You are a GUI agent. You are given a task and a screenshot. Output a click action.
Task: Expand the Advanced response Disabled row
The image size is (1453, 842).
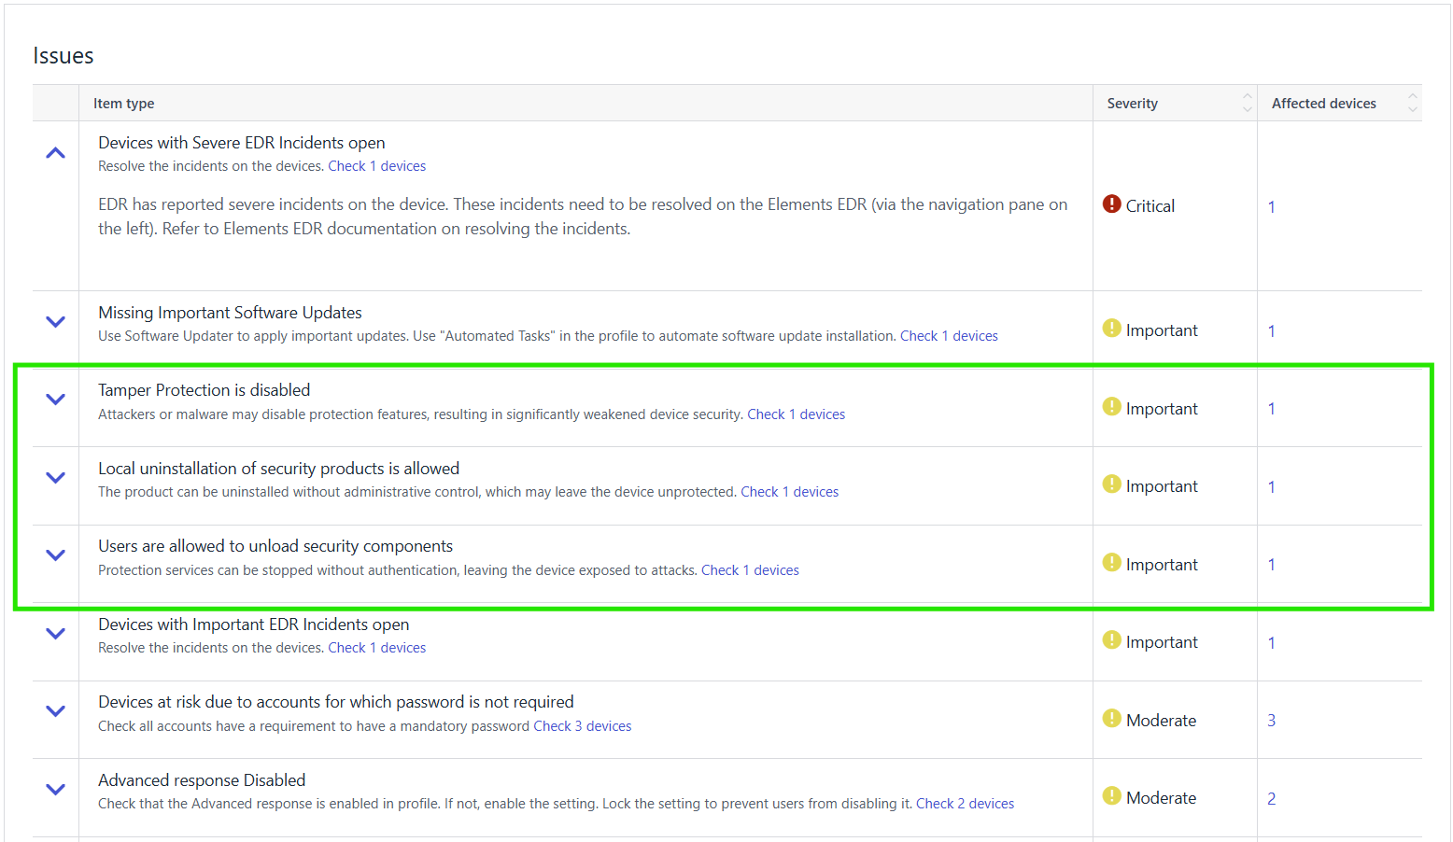56,789
